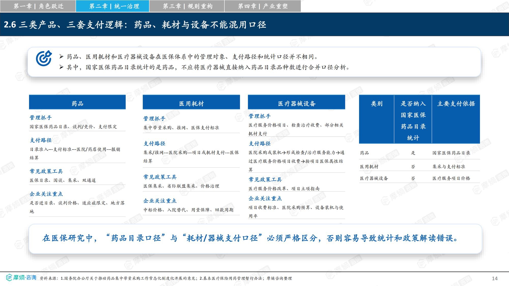Viewport: 509px width, 286px height.
Task: Click the 管理抓手 heading under 医疗器械设备
Action: tap(260, 116)
